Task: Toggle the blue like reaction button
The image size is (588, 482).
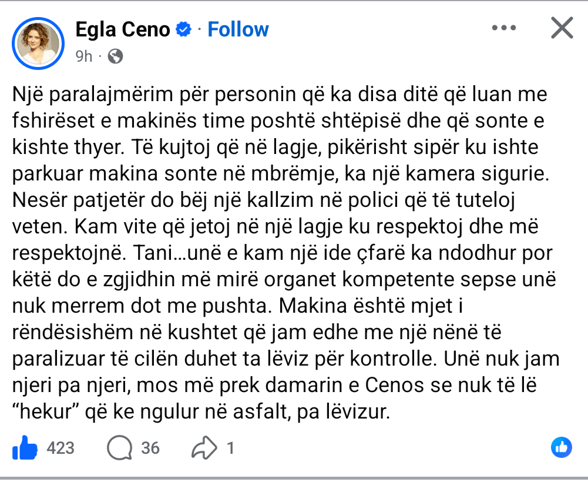Action: (x=562, y=447)
